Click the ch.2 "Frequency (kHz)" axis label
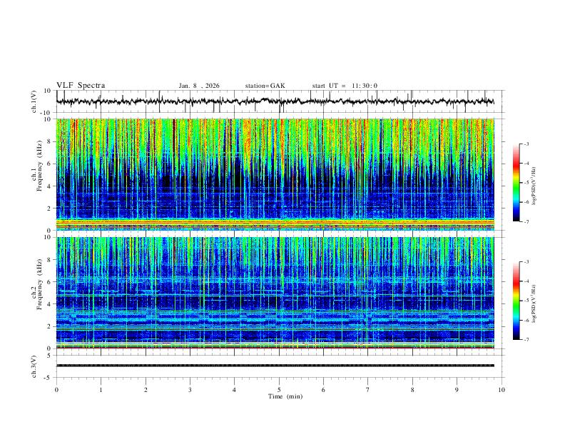This screenshot has height=437, width=565. 40,283
